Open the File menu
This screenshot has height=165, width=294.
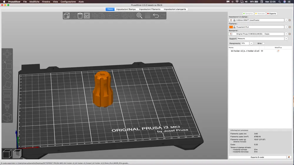coord(25,2)
